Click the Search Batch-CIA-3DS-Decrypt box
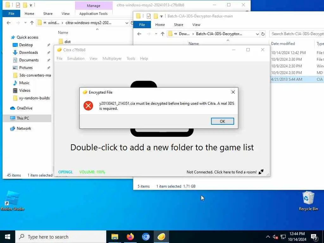The width and height of the screenshot is (324, 243). point(297,34)
